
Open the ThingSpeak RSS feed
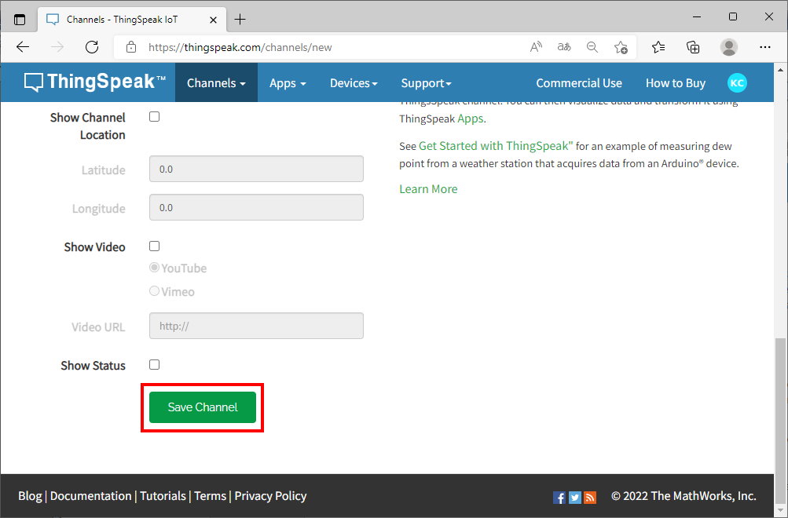tap(590, 498)
